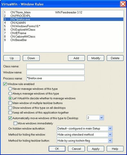127x155 pixels.
Task: Select rule 3 PN:*\firefox.exe
Action: (64, 19)
